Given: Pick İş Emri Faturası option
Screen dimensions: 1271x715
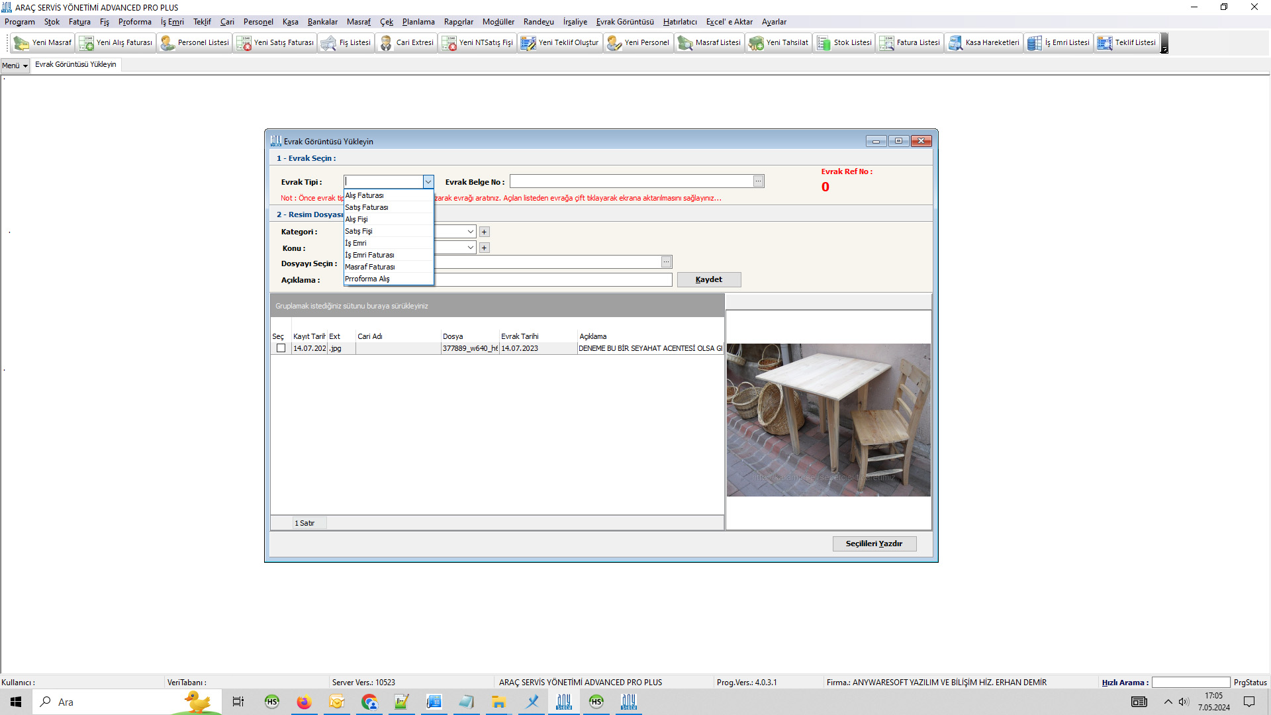Looking at the screenshot, I should coord(389,255).
